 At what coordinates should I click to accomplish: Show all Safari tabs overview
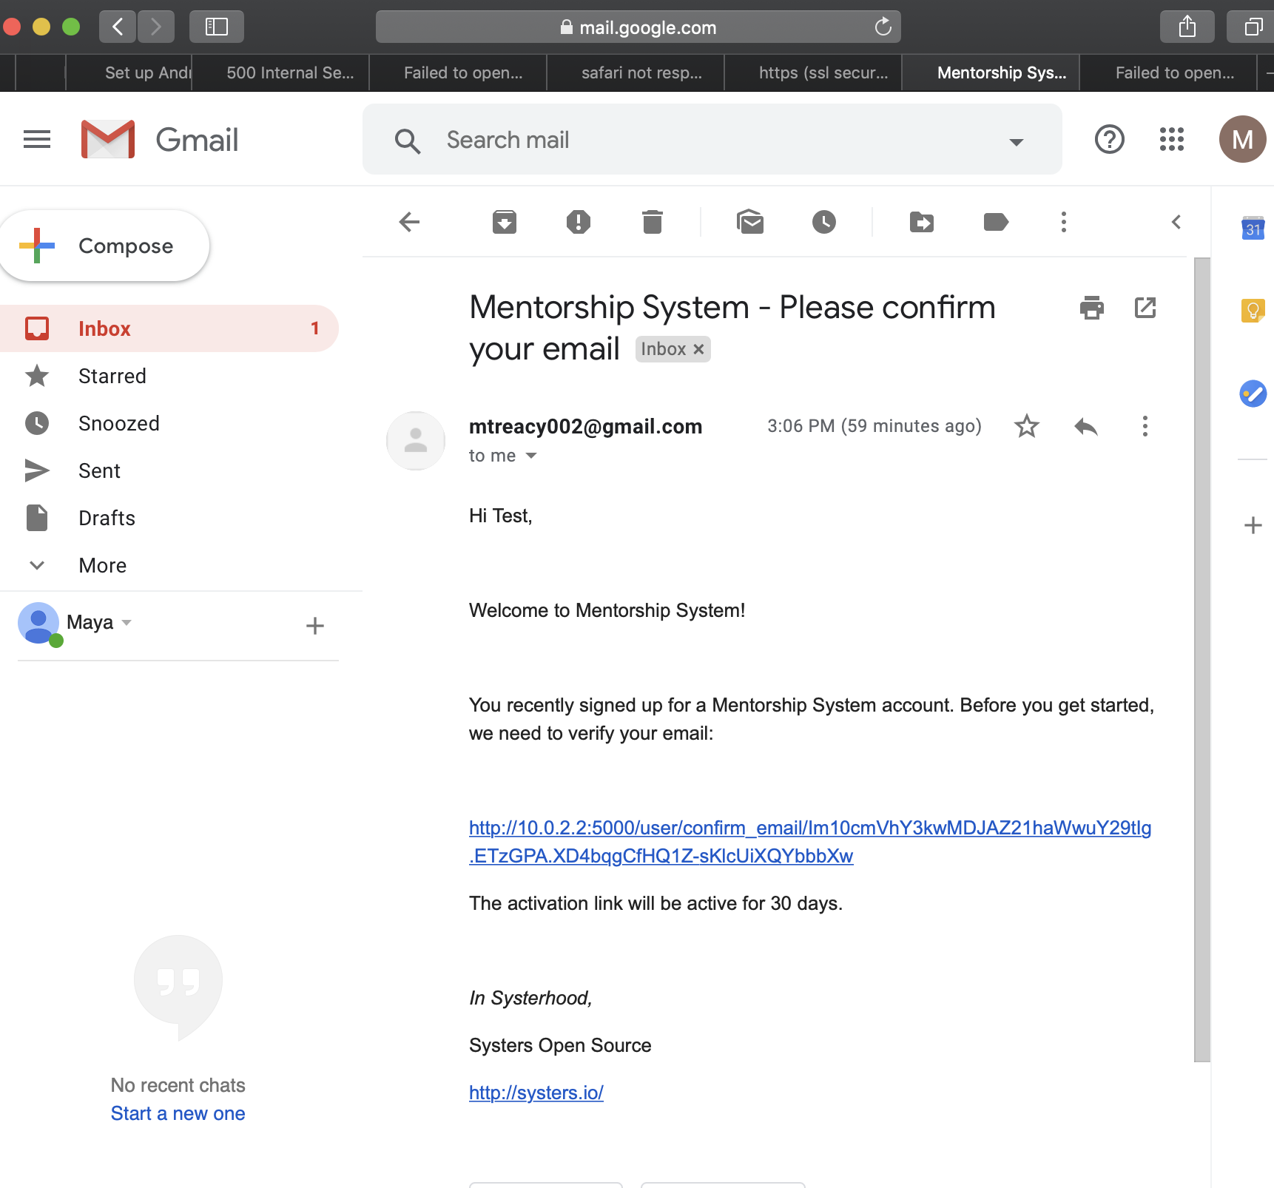pyautogui.click(x=1252, y=27)
